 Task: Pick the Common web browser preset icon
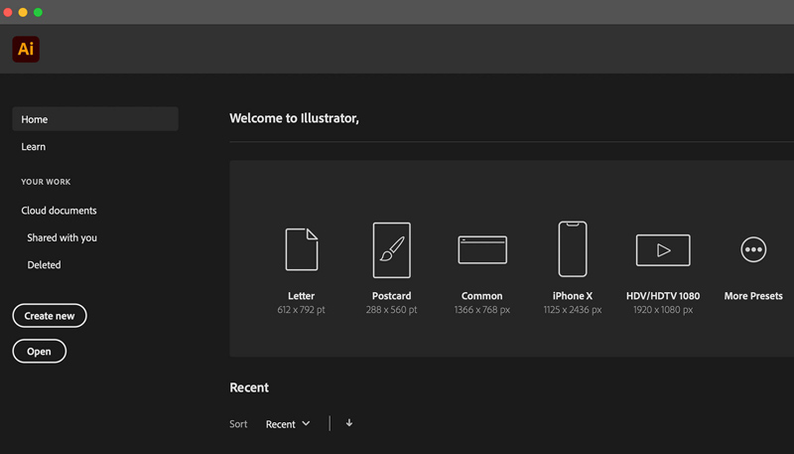482,249
